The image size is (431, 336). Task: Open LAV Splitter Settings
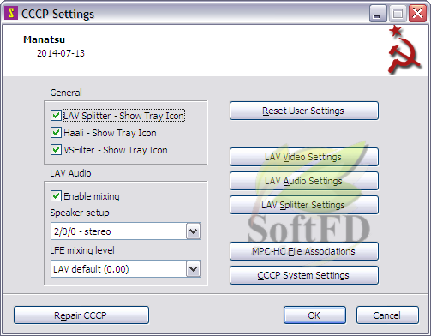[304, 205]
